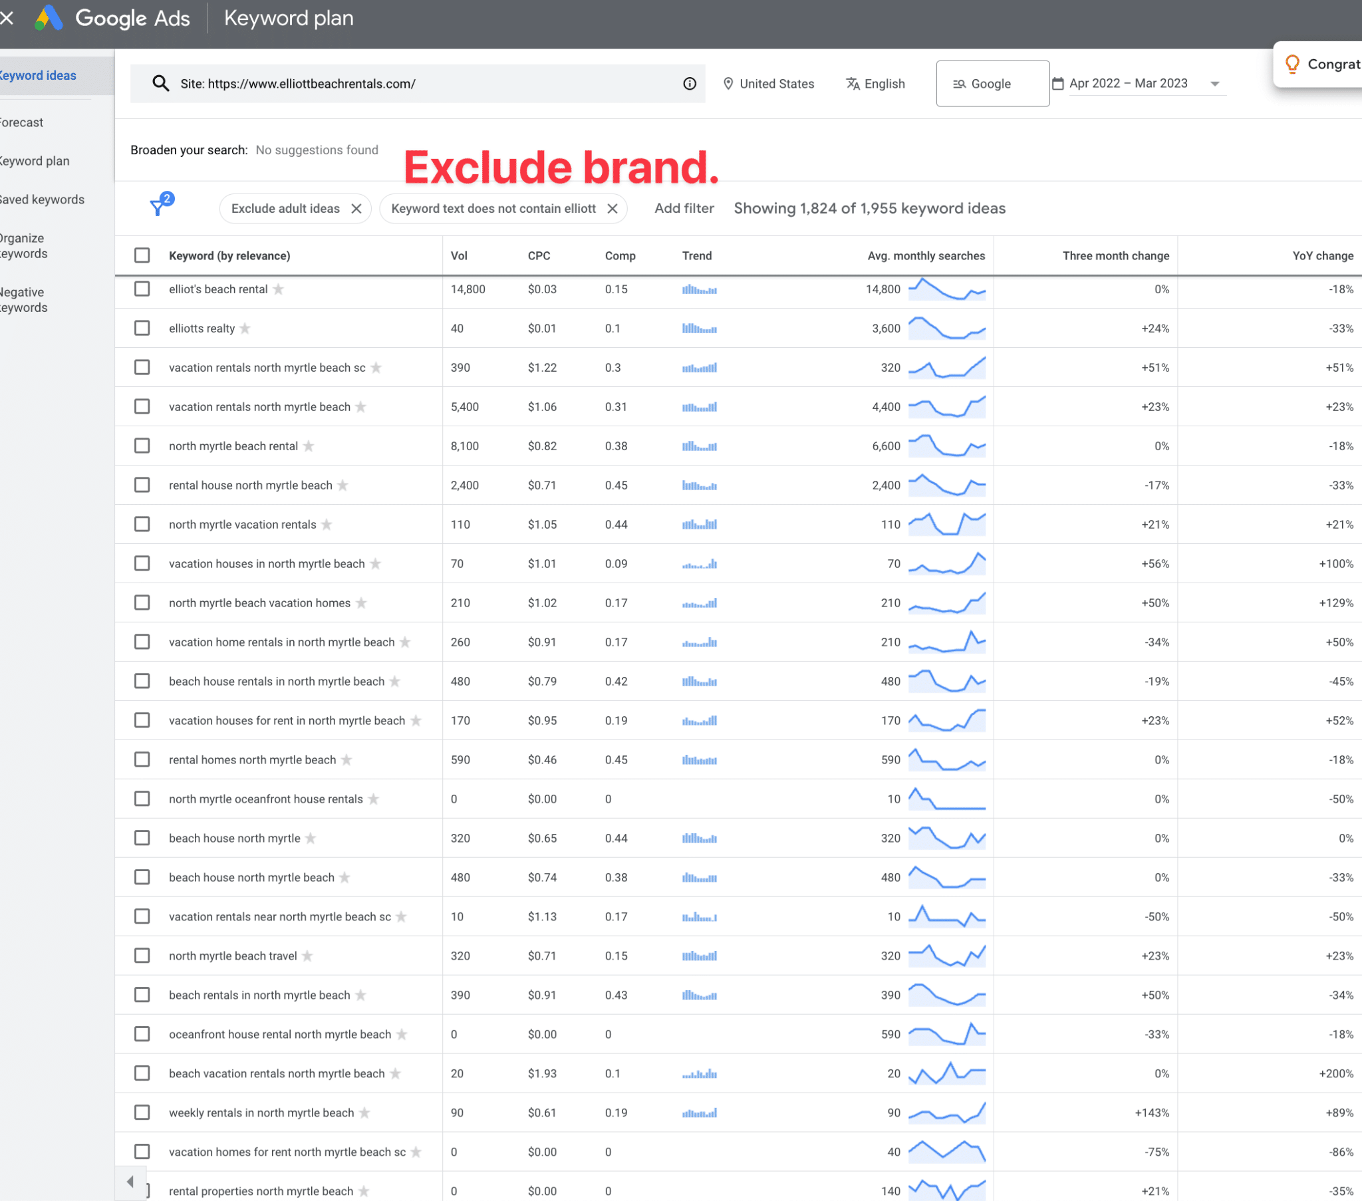Remove the does not contain elliott filter
The height and width of the screenshot is (1201, 1362).
613,209
